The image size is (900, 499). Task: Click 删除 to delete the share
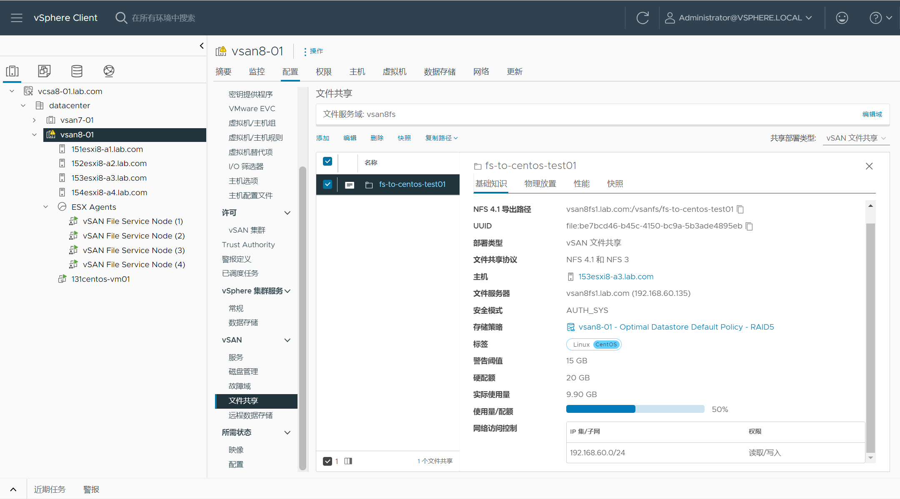tap(377, 138)
